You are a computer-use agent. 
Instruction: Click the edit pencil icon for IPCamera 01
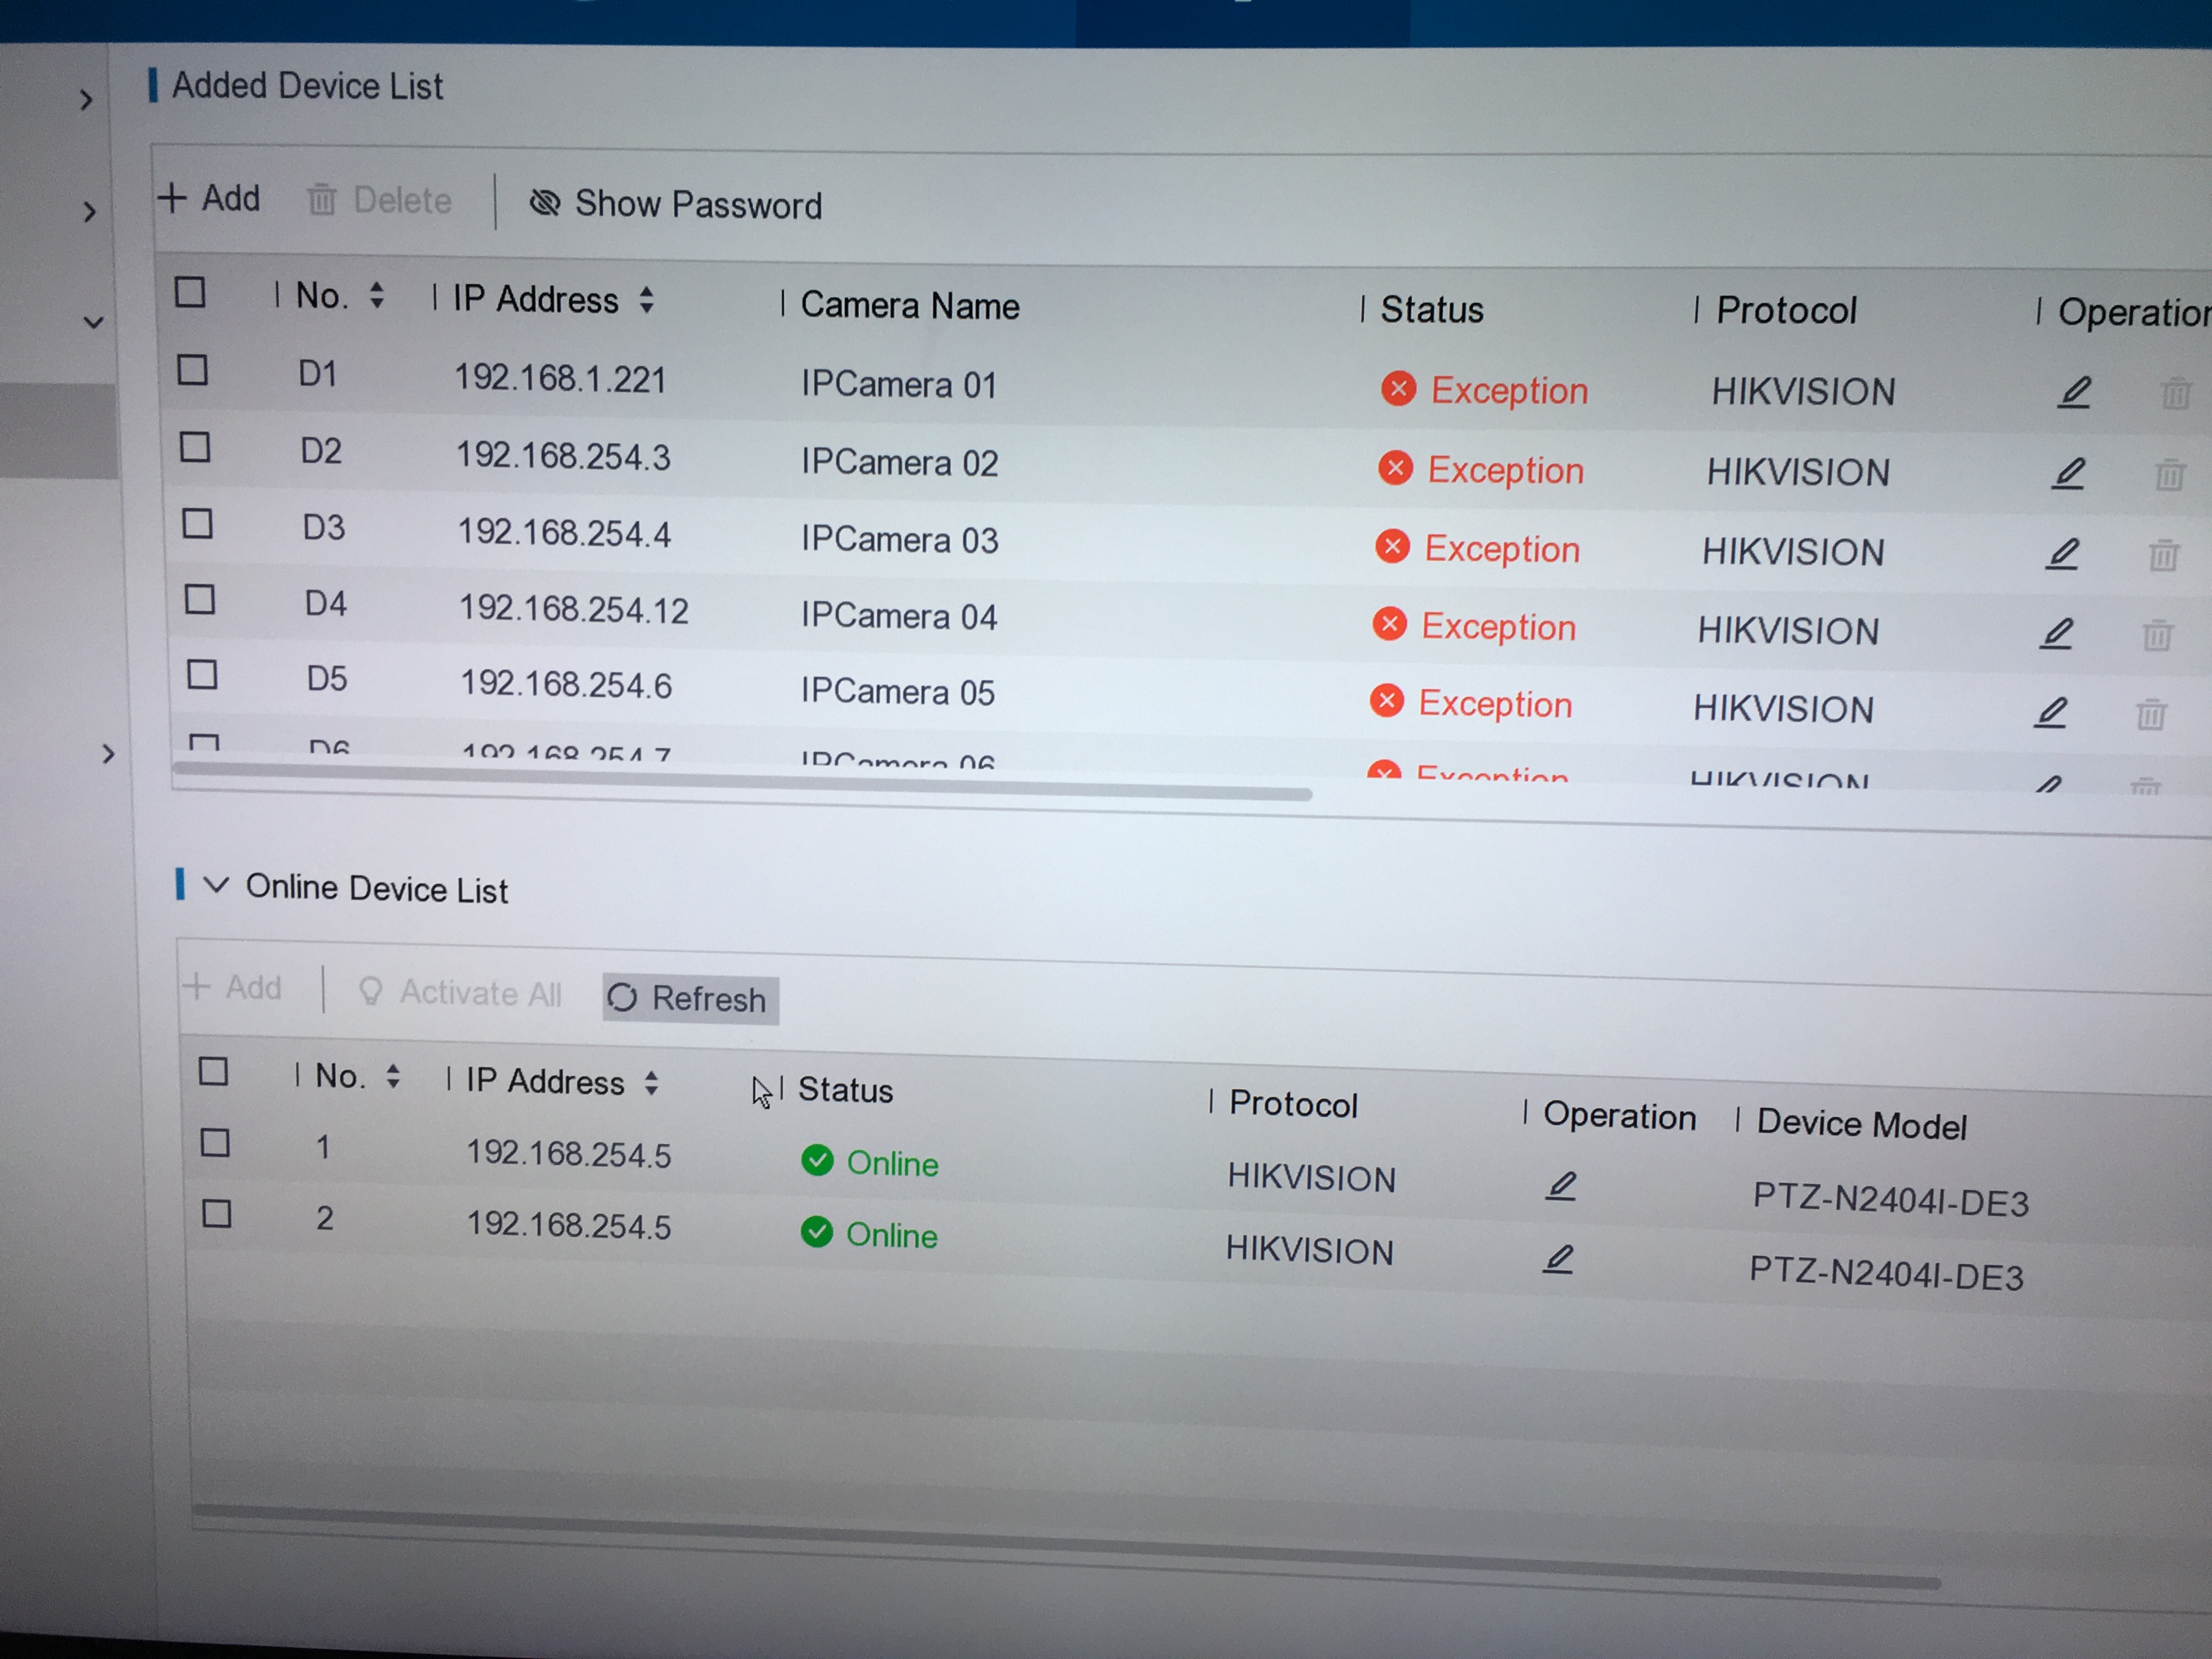coord(2074,392)
